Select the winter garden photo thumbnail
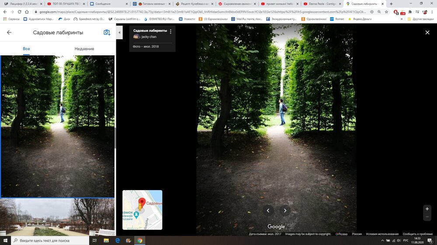The height and width of the screenshot is (245, 437). pyautogui.click(x=58, y=218)
